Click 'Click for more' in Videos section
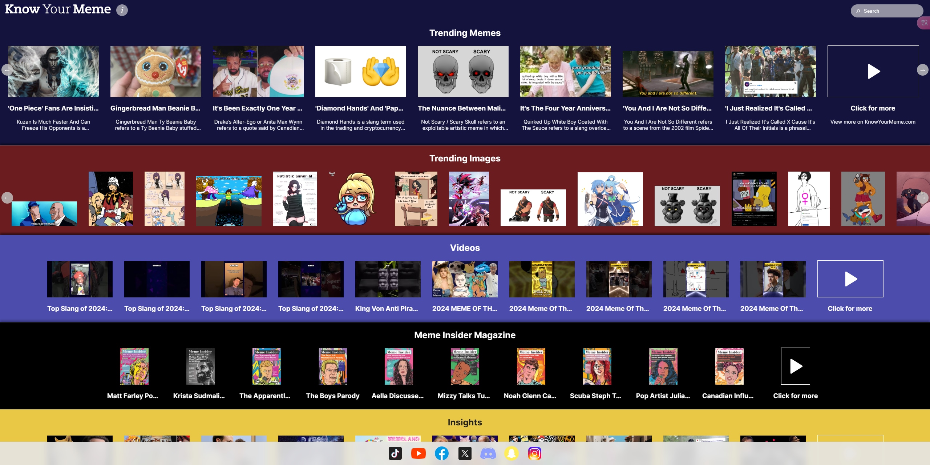Image resolution: width=930 pixels, height=465 pixels. pos(850,308)
